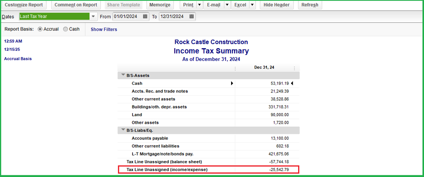Screen dimensions: 424x177
Task: Click the Excel button
Action: [x=240, y=5]
